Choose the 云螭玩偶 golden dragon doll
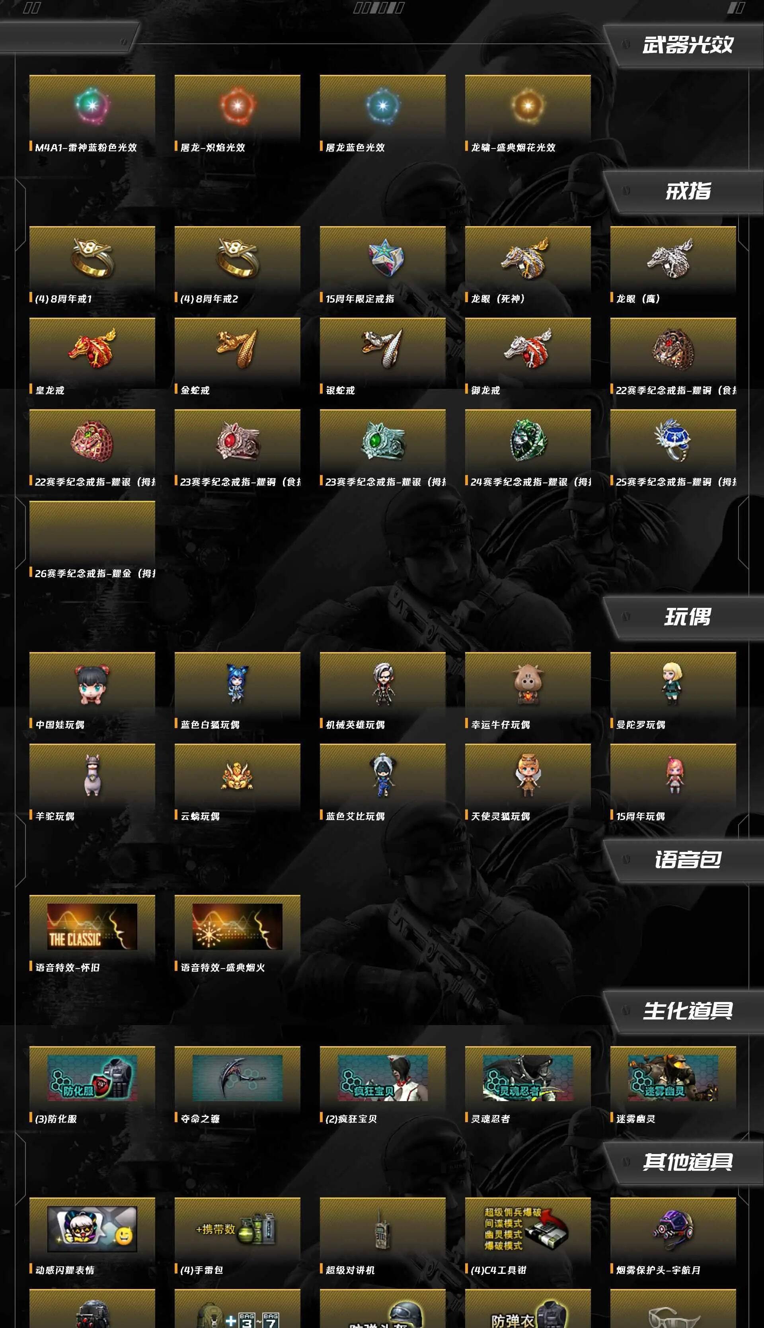The image size is (764, 1328). pos(237,776)
